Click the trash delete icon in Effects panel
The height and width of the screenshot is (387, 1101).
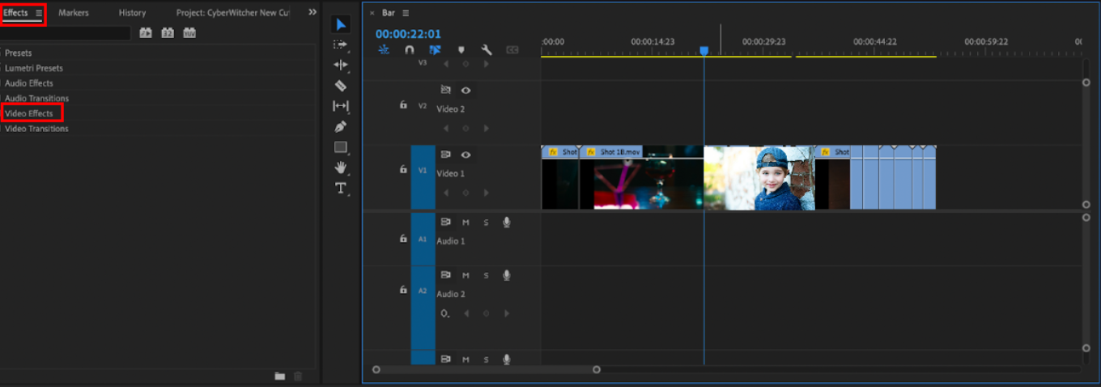coord(298,376)
